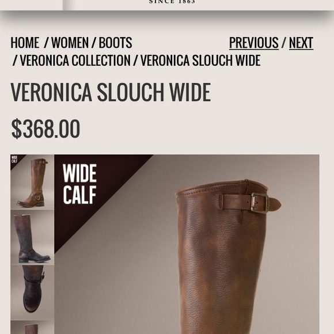Go to the PREVIOUS product

[x=254, y=43]
